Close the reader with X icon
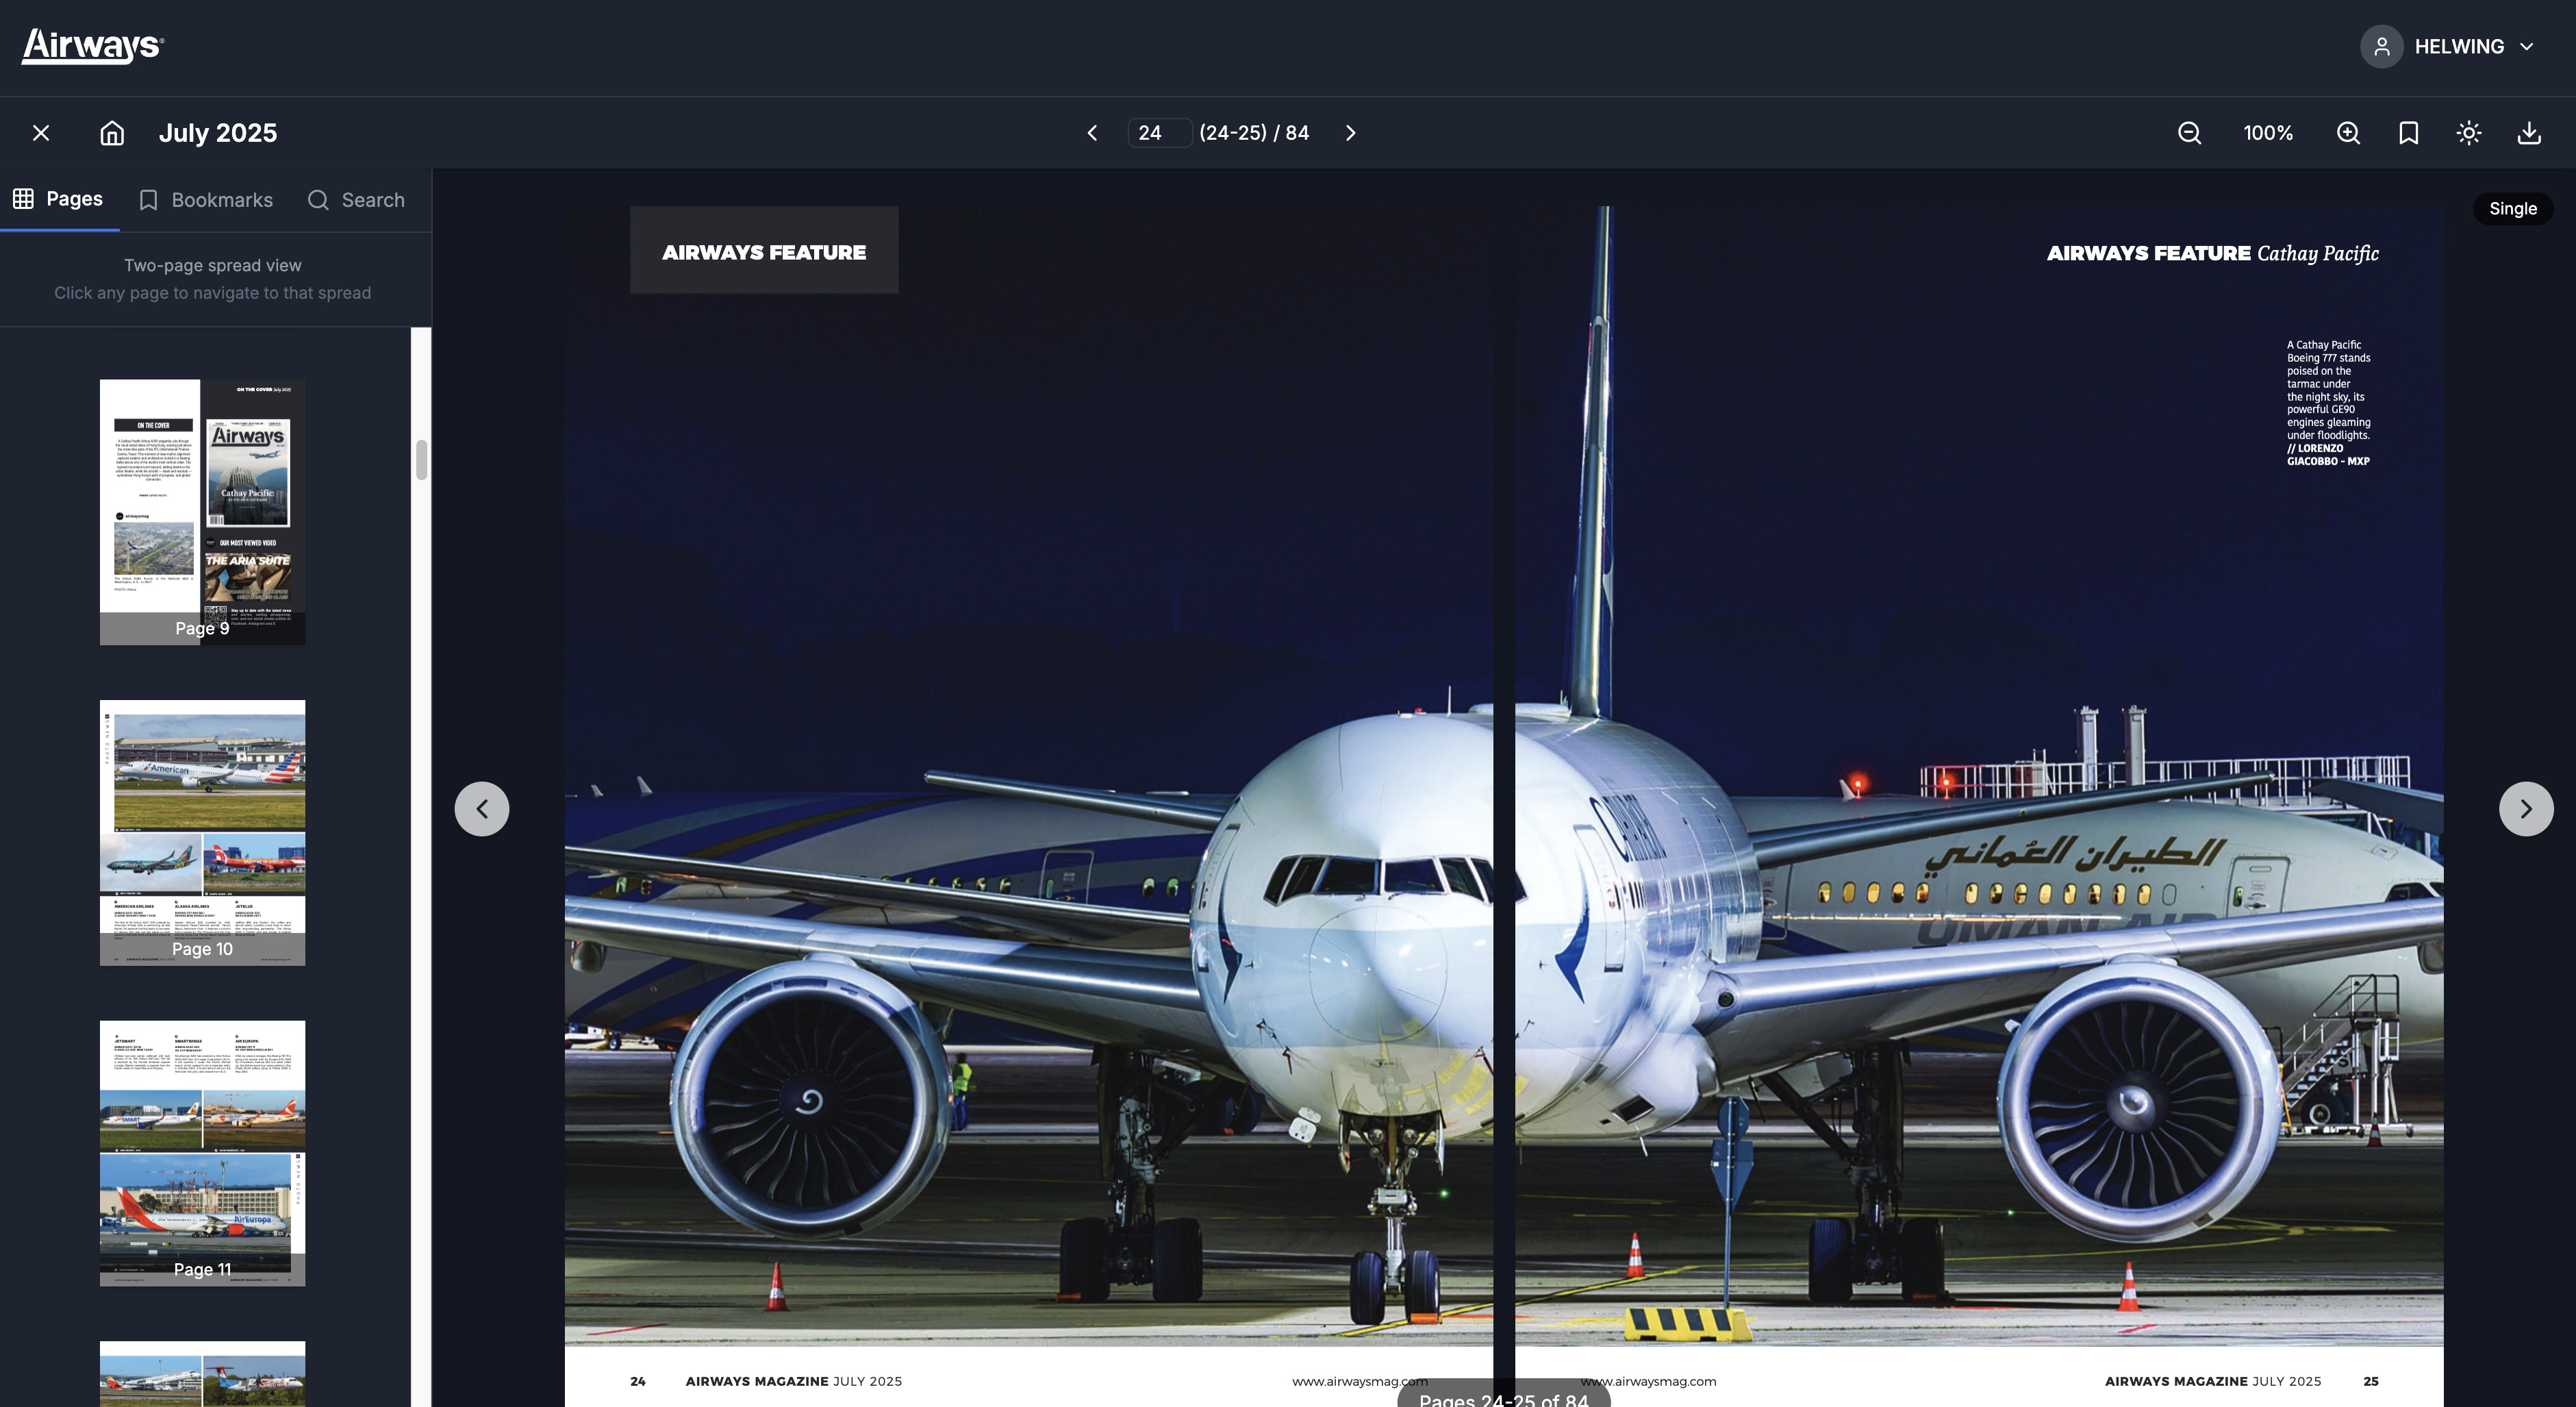The height and width of the screenshot is (1407, 2576). click(41, 133)
